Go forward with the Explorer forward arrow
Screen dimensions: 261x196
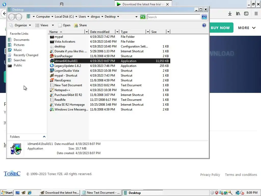click(x=19, y=17)
